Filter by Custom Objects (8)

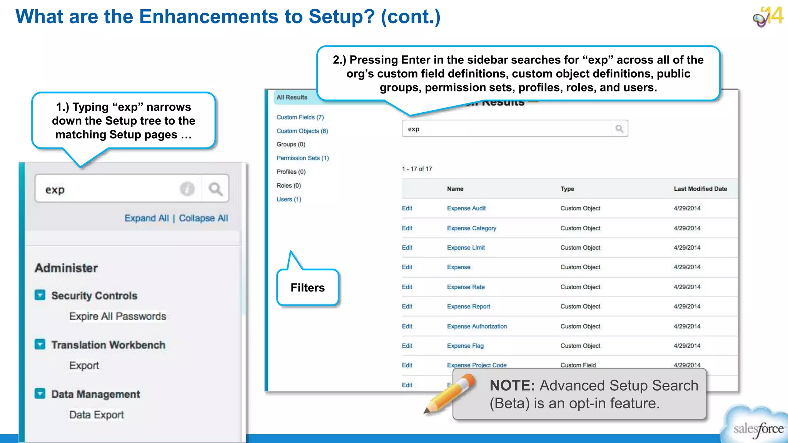point(302,131)
